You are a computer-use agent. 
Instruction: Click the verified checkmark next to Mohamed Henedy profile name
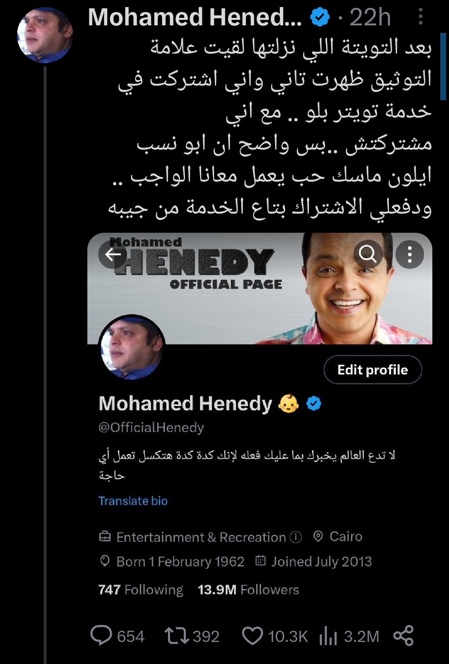pos(314,403)
